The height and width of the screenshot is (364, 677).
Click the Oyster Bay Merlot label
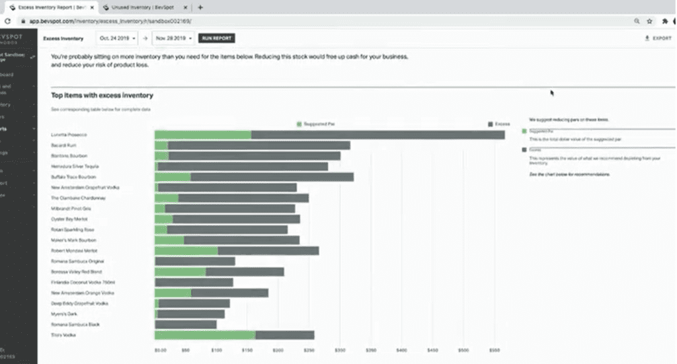[x=69, y=219]
